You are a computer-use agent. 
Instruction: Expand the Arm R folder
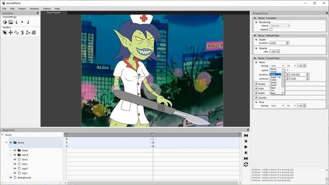[10, 155]
